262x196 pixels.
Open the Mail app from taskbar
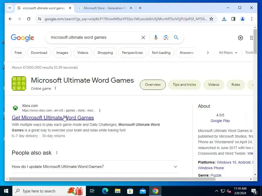pos(143,191)
